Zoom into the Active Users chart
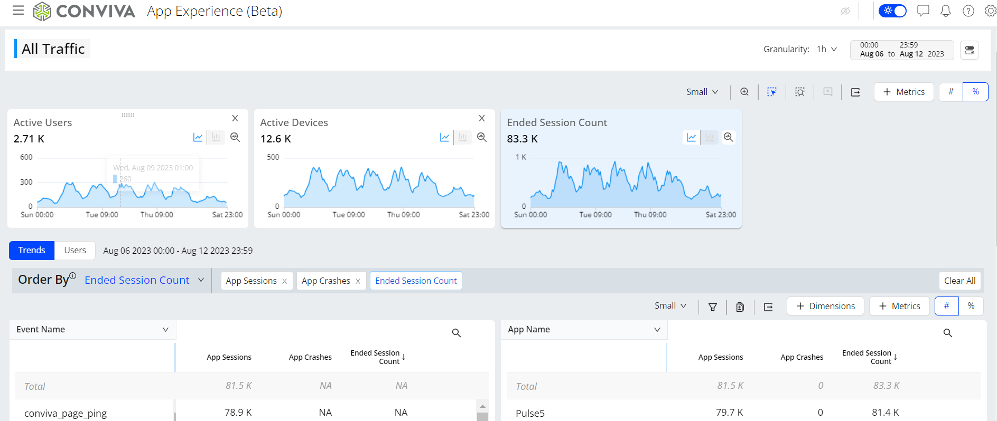Screen dimensions: 997x421 point(235,138)
